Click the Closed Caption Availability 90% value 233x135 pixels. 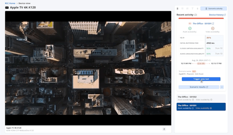click(x=208, y=48)
